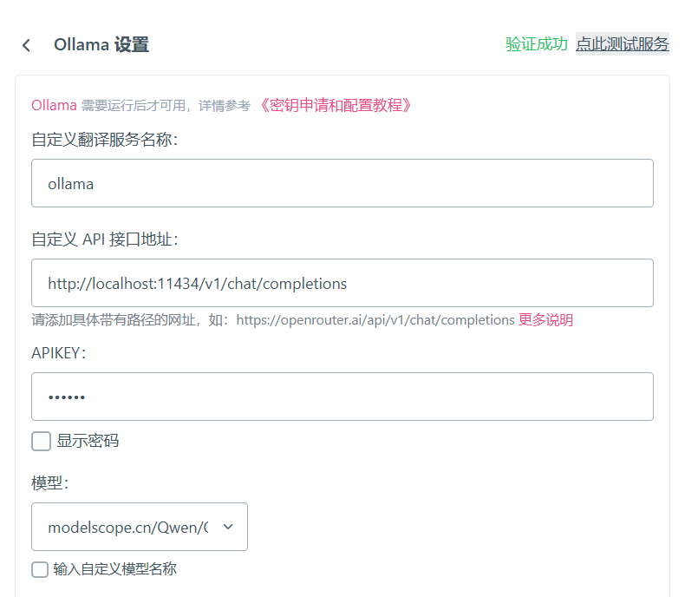This screenshot has height=597, width=698.
Task: Open the modelscope.cn/Qwen model dropdown
Action: click(x=130, y=527)
